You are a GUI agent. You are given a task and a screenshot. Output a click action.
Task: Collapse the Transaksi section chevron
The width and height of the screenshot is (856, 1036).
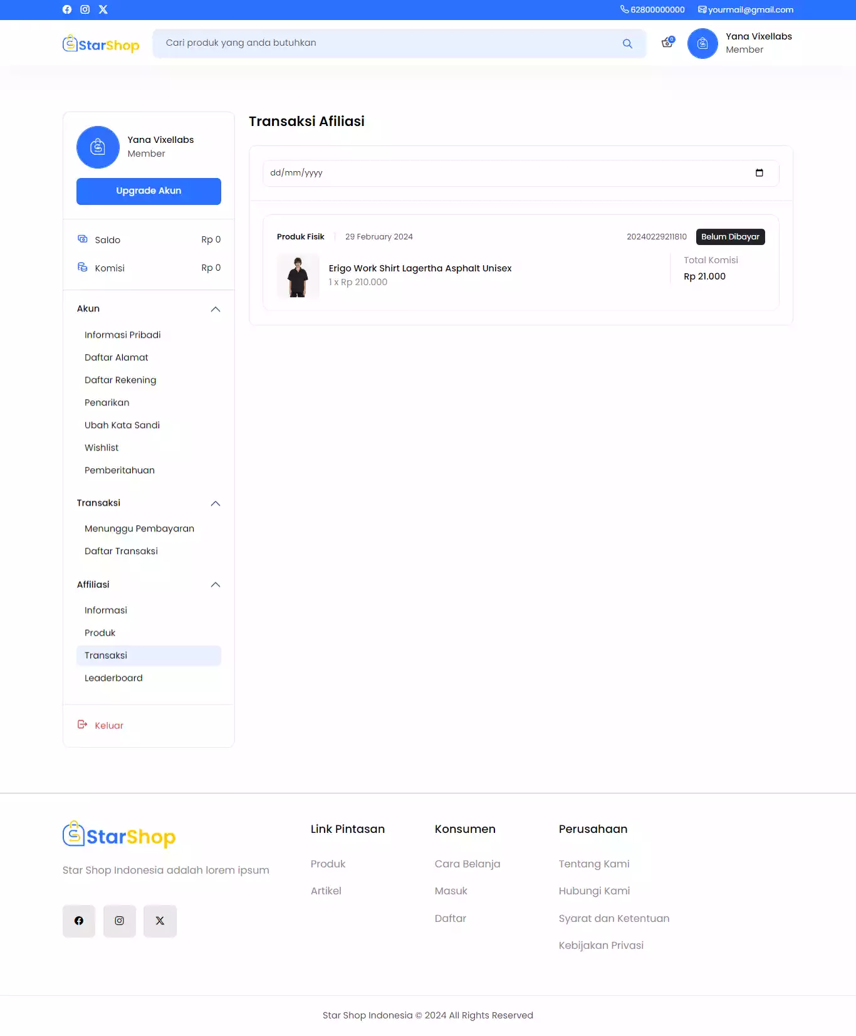pyautogui.click(x=216, y=503)
